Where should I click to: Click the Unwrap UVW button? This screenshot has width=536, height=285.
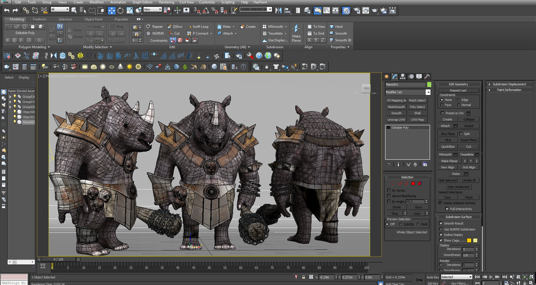point(396,120)
